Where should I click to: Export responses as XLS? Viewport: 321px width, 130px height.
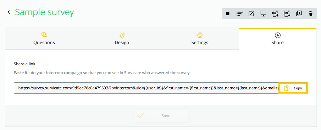[x=287, y=14]
